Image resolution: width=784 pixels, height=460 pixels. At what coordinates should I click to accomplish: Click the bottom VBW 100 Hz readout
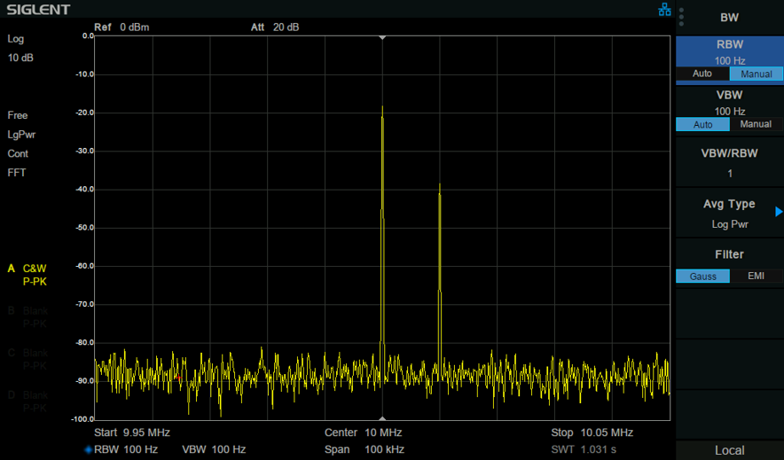(214, 449)
